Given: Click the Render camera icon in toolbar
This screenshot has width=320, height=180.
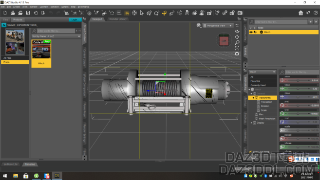Looking at the screenshot, I should coord(240,13).
